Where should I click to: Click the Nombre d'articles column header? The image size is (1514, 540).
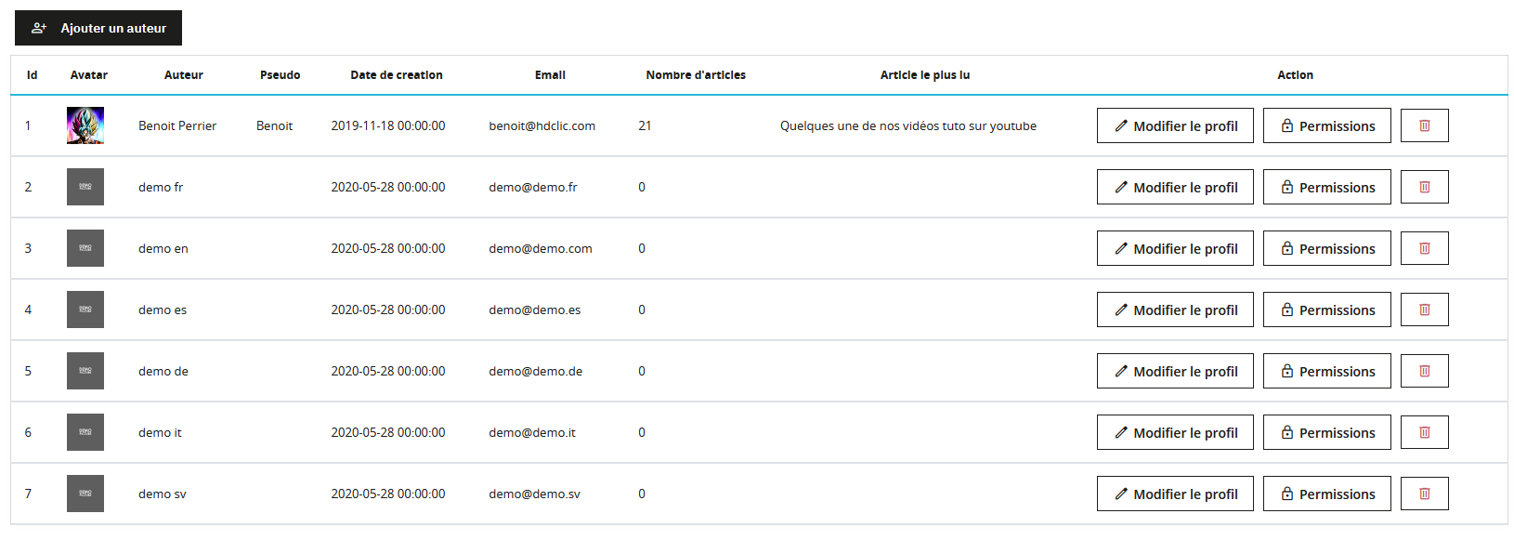click(696, 75)
